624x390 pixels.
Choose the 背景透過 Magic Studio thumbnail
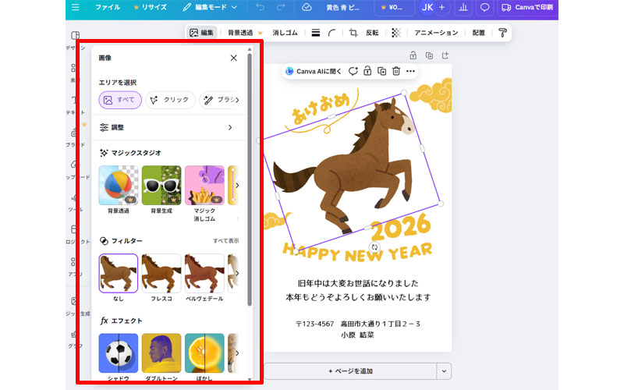point(119,186)
